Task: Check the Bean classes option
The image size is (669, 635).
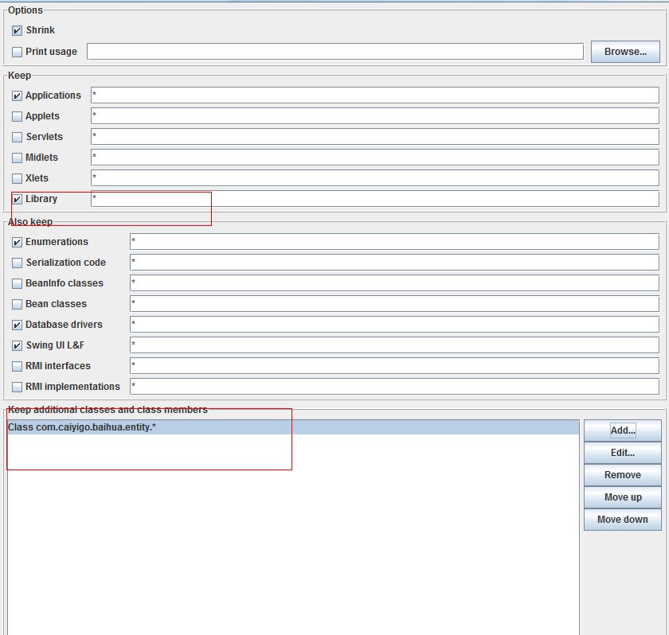Action: click(x=17, y=304)
